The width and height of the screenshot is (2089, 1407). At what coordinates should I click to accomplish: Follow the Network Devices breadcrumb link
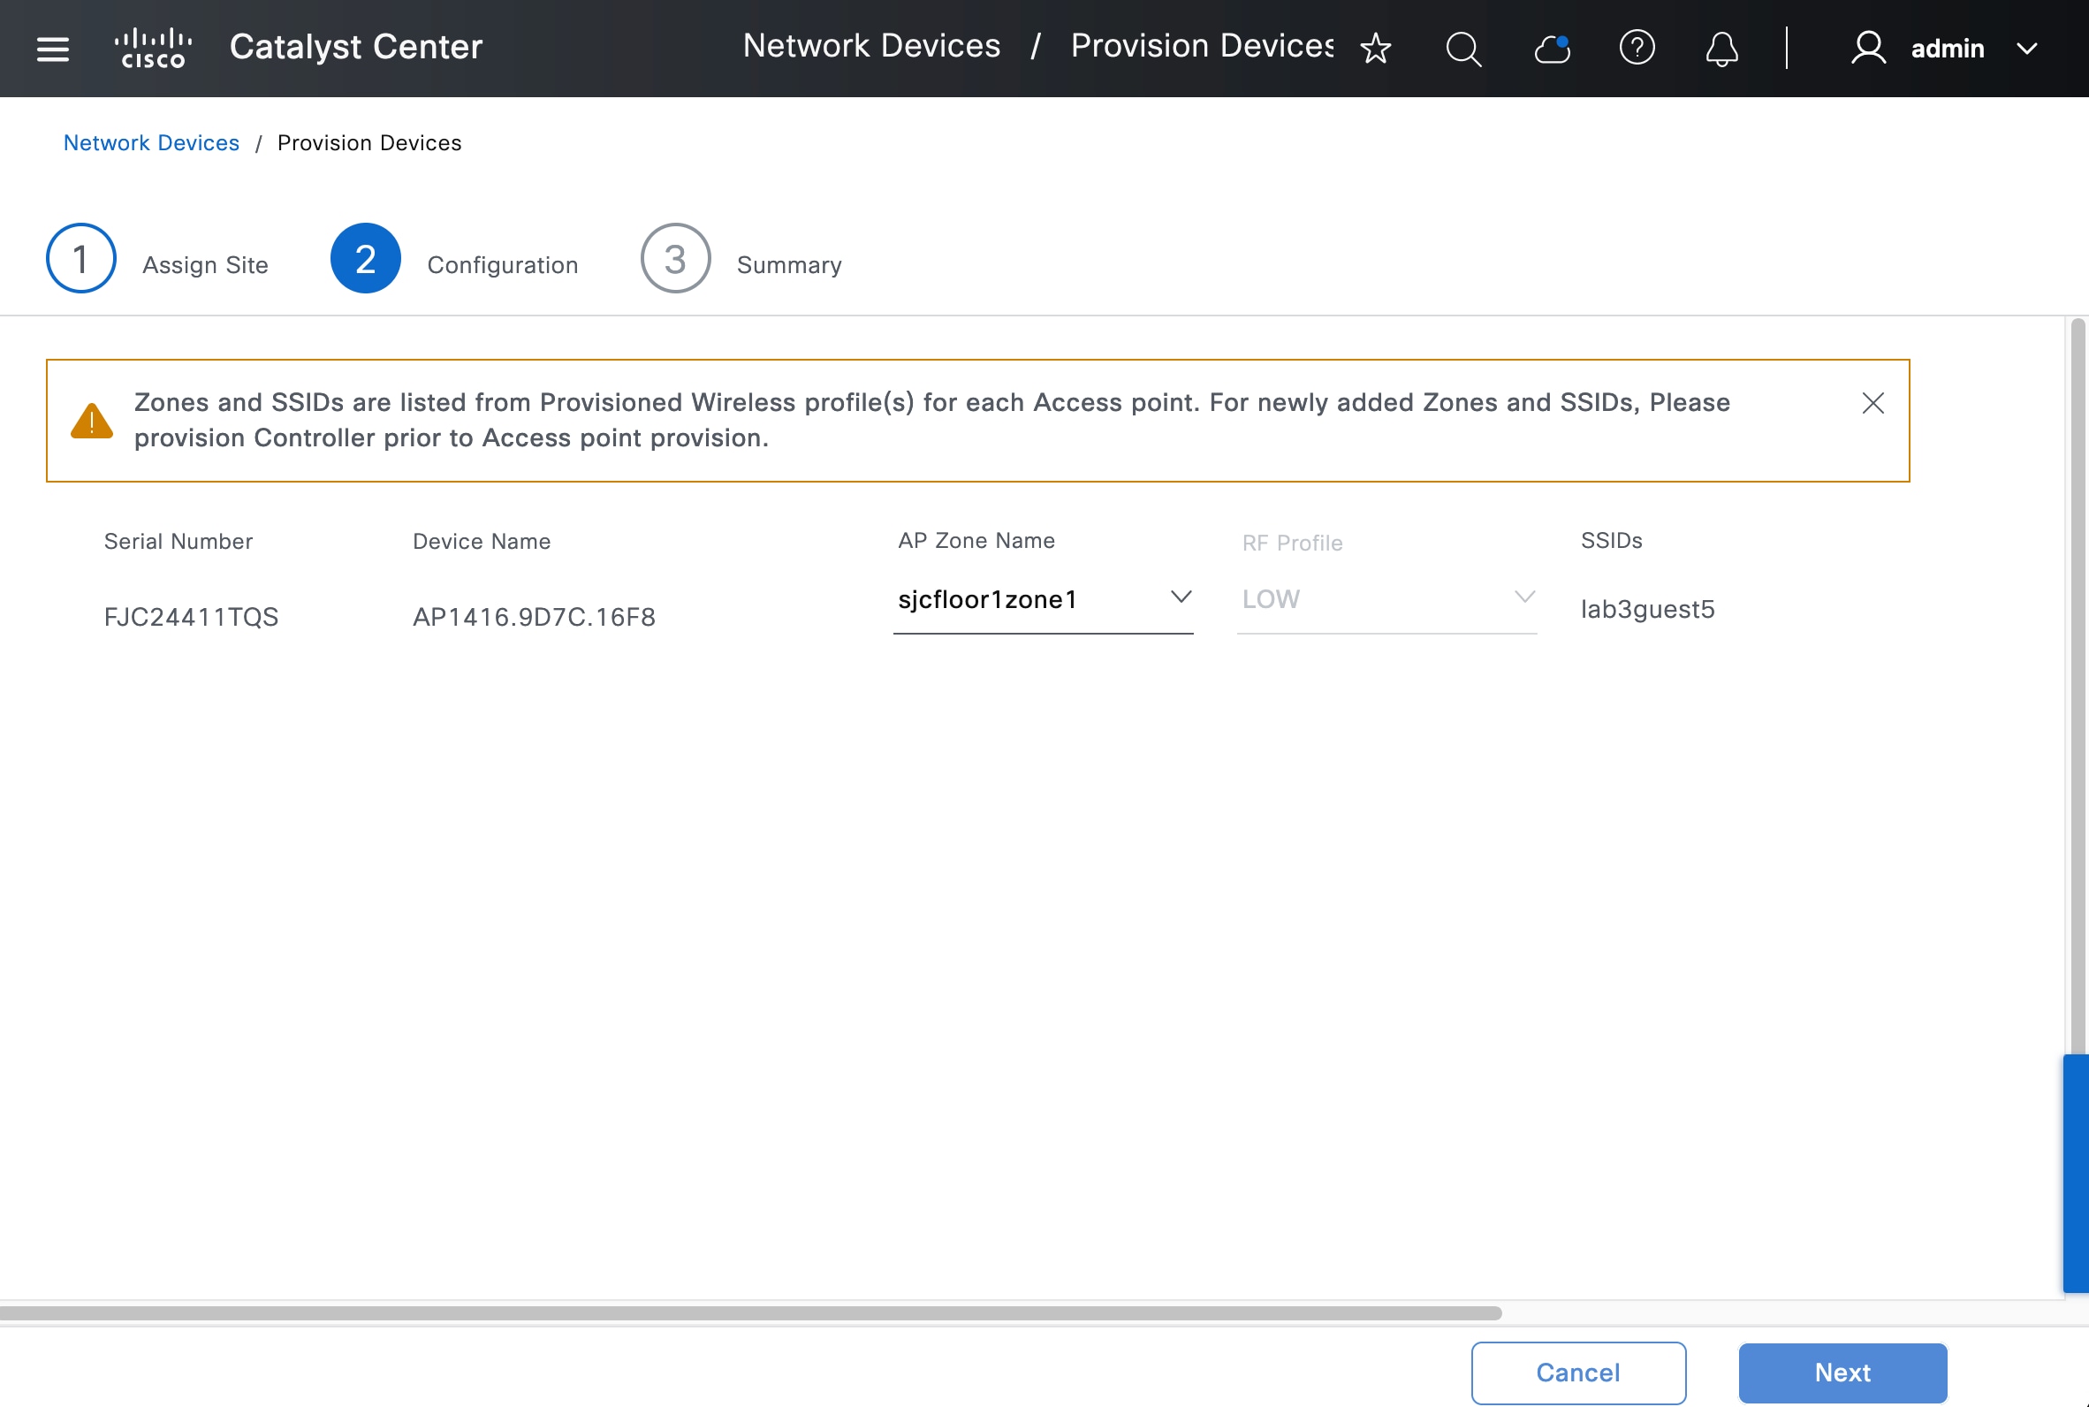[151, 142]
